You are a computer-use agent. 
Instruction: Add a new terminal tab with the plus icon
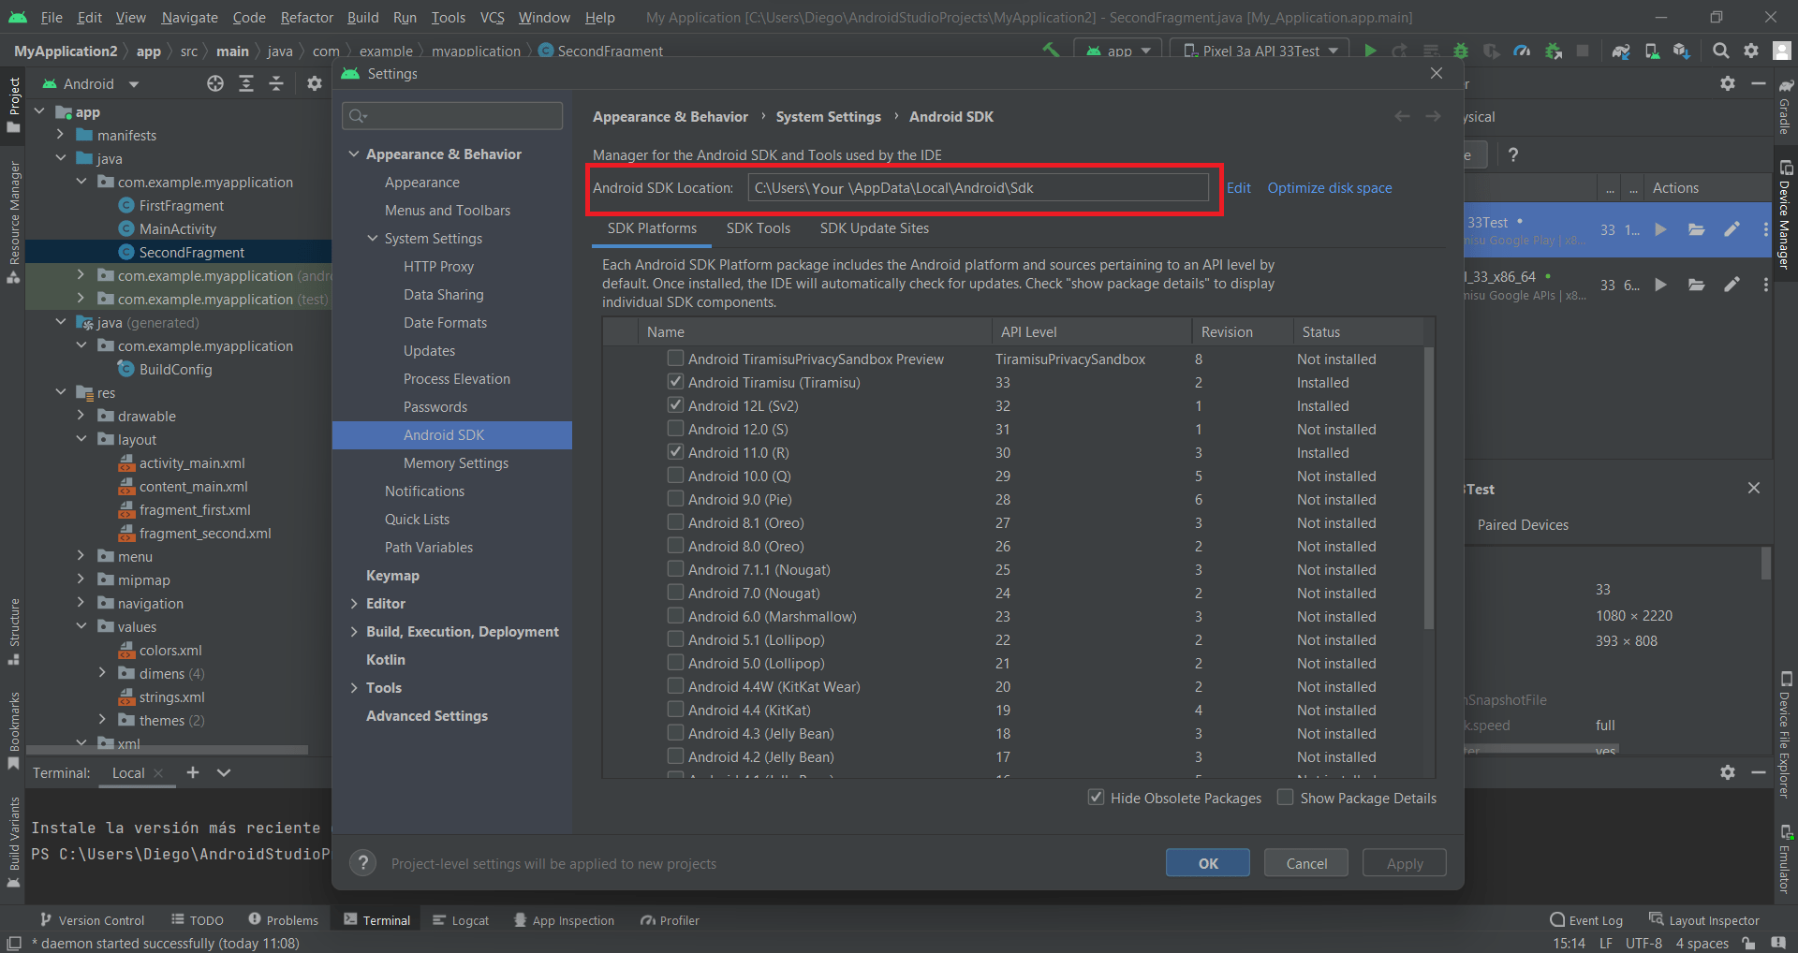click(x=193, y=772)
